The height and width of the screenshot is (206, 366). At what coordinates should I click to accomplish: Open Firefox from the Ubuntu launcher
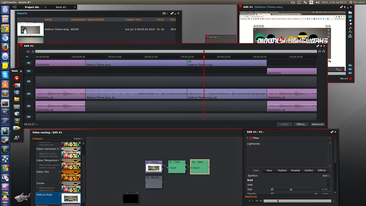pos(5,47)
